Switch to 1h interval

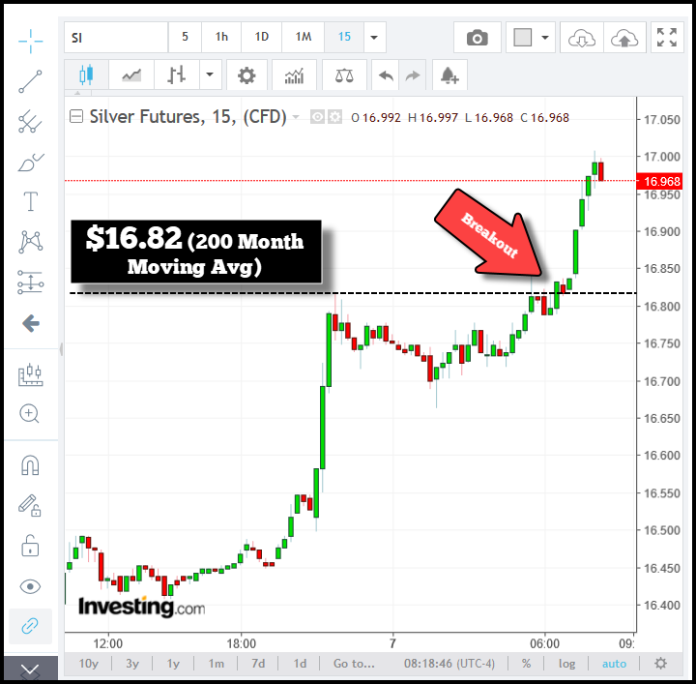(x=221, y=38)
